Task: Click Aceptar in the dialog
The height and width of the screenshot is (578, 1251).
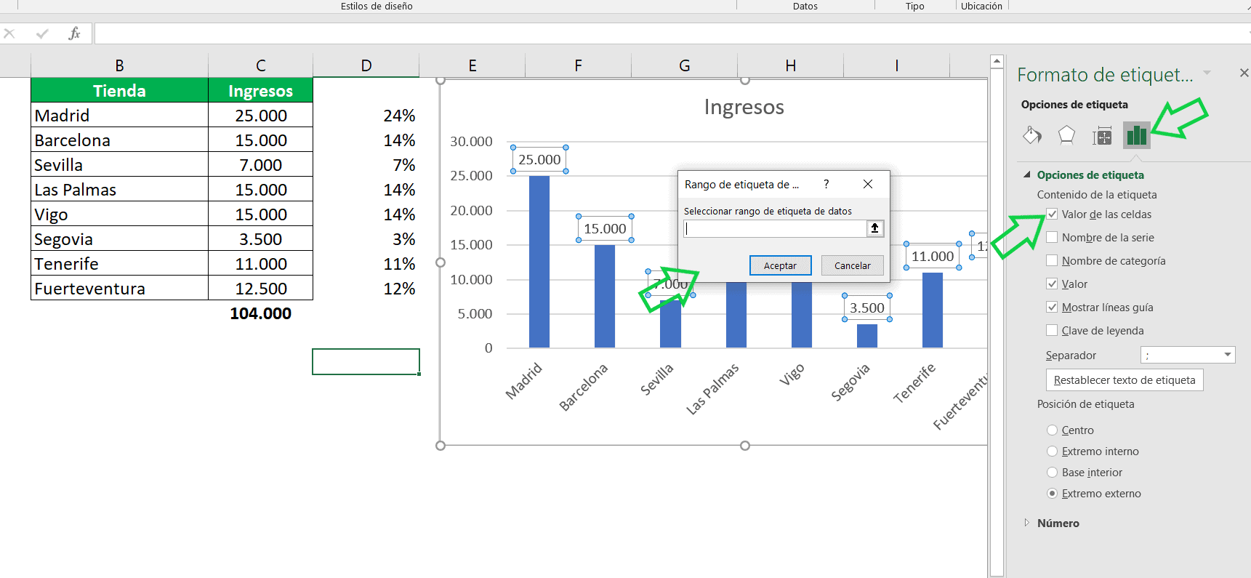Action: [780, 265]
